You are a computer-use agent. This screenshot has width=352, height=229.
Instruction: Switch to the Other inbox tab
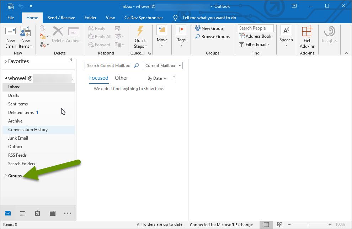[x=121, y=78]
